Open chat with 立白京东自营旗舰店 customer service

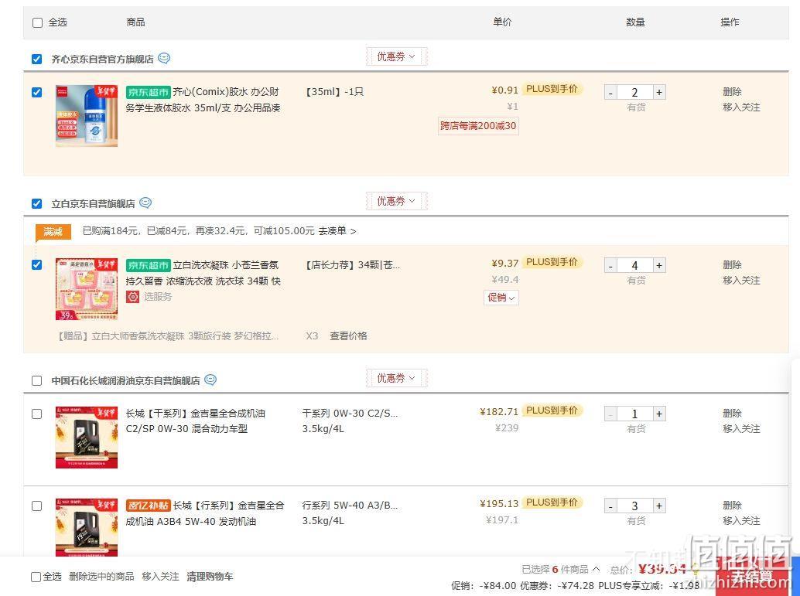(145, 203)
